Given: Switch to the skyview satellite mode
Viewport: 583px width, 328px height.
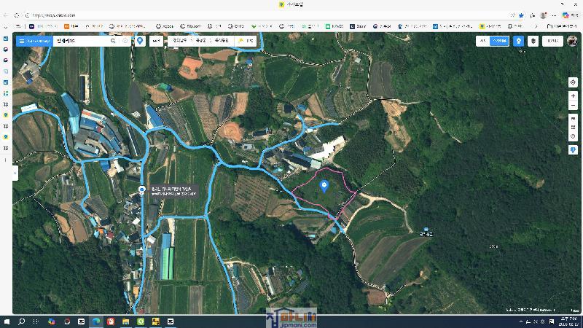Looking at the screenshot, I should (x=499, y=41).
